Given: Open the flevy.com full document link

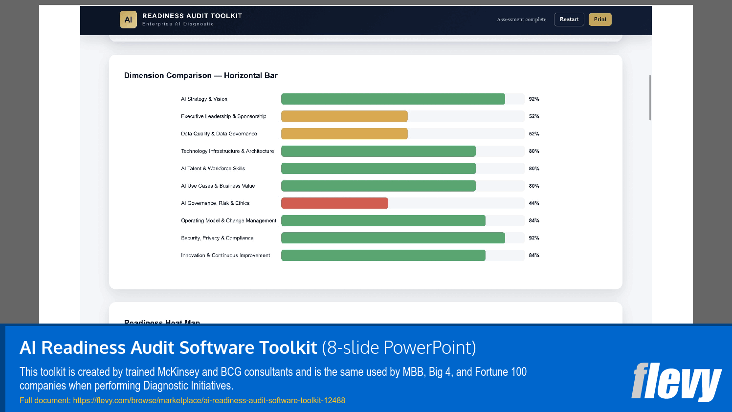Looking at the screenshot, I should pyautogui.click(x=209, y=400).
